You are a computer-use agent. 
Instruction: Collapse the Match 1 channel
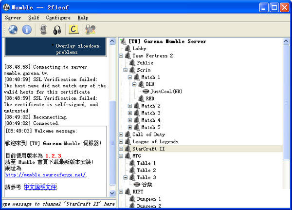click(x=130, y=77)
